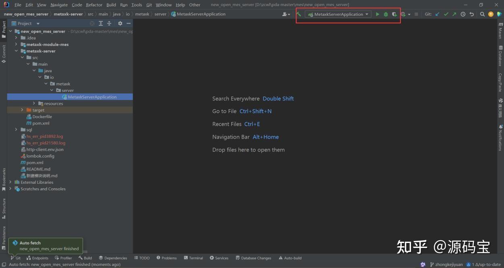Viewport: 504px width, 268px height.
Task: Expand the .idea folder
Action: (17, 38)
